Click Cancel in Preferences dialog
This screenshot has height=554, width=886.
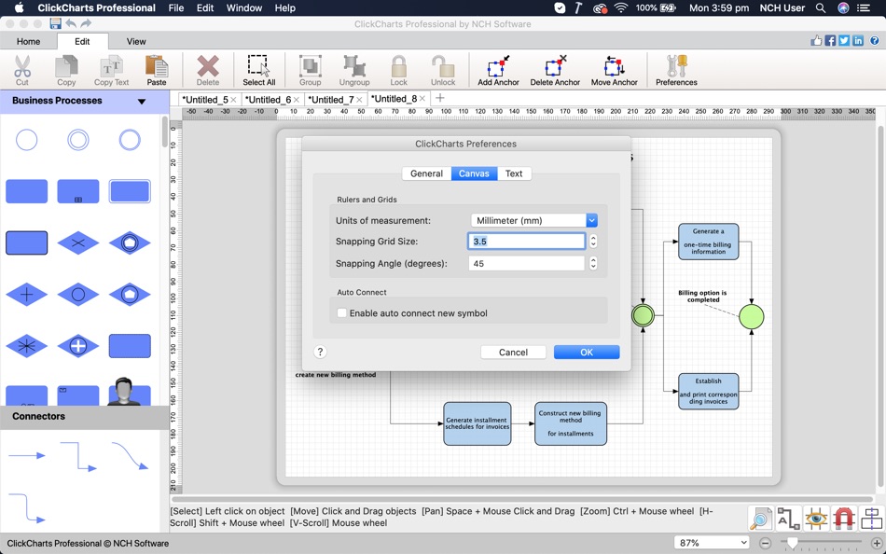513,353
